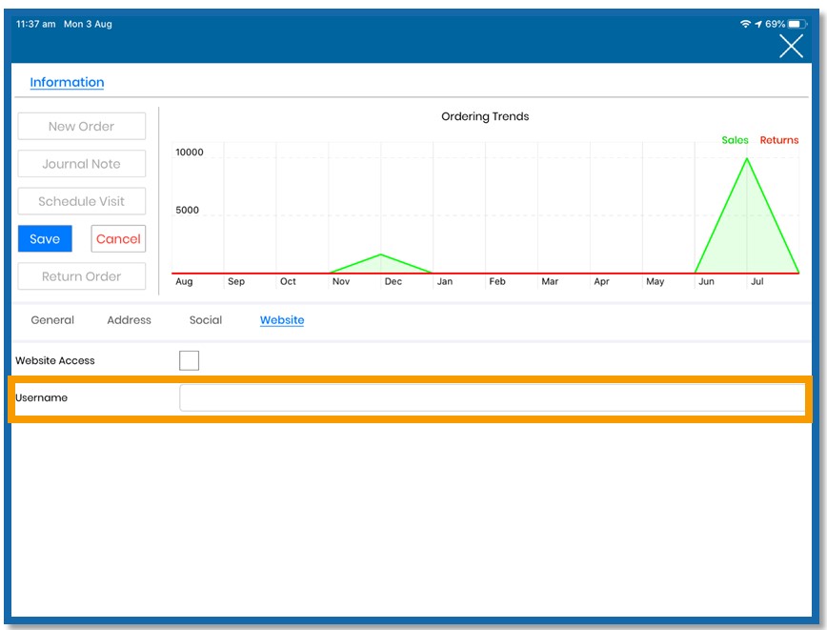
Task: Click the Jan month label on chart
Action: click(445, 281)
